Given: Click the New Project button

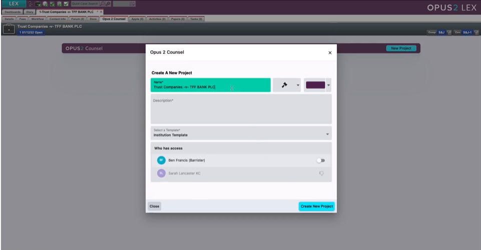Looking at the screenshot, I should (x=401, y=48).
